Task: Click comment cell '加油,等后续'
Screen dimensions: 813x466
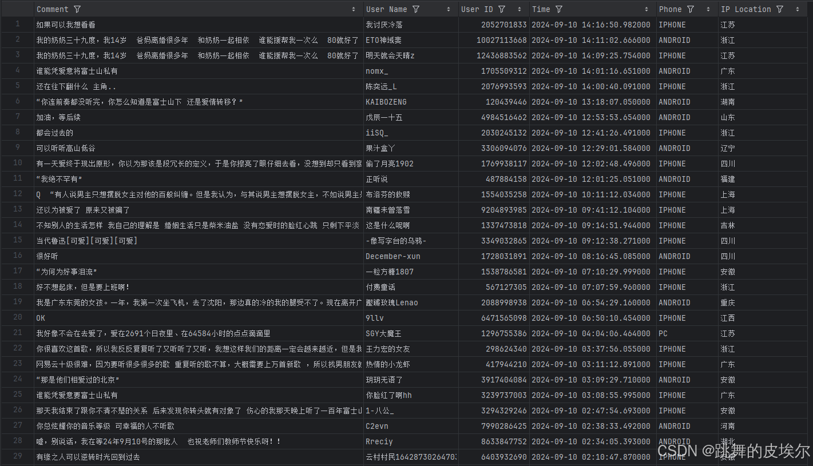Action: pyautogui.click(x=199, y=117)
